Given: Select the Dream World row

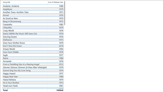Looking at the screenshot, I should pos(33,49).
